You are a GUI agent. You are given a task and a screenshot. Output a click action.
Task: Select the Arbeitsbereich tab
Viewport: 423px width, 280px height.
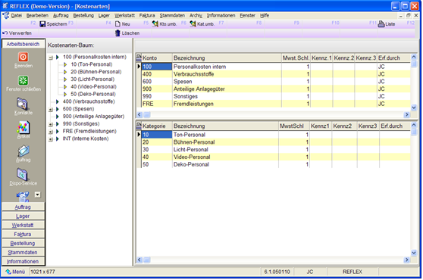(23, 44)
